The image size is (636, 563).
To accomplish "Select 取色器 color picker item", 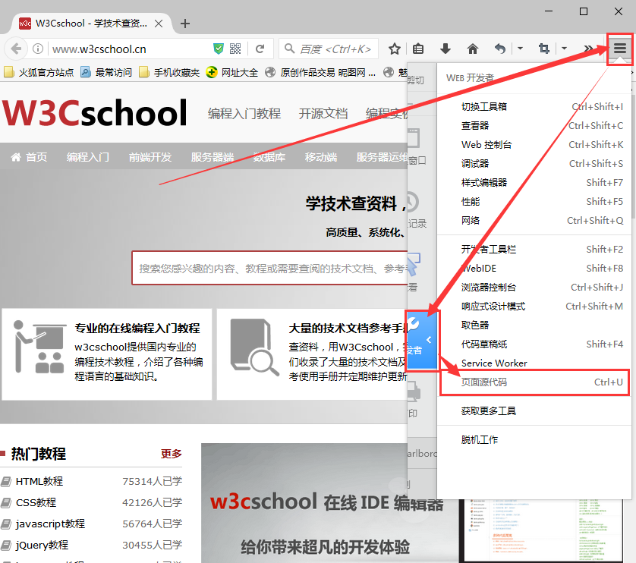I will coord(534,326).
